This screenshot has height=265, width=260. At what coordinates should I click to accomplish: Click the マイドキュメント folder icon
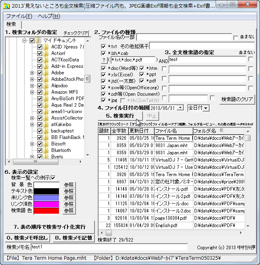pyautogui.click(x=39, y=40)
